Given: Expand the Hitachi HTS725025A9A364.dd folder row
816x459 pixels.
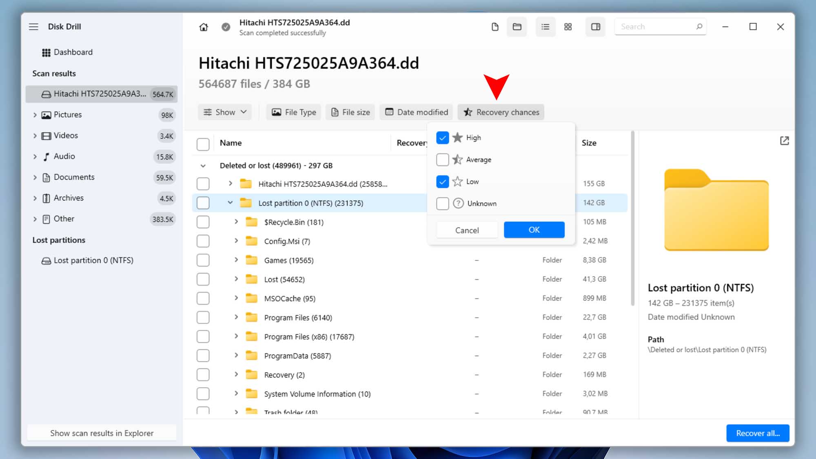Looking at the screenshot, I should click(x=230, y=184).
